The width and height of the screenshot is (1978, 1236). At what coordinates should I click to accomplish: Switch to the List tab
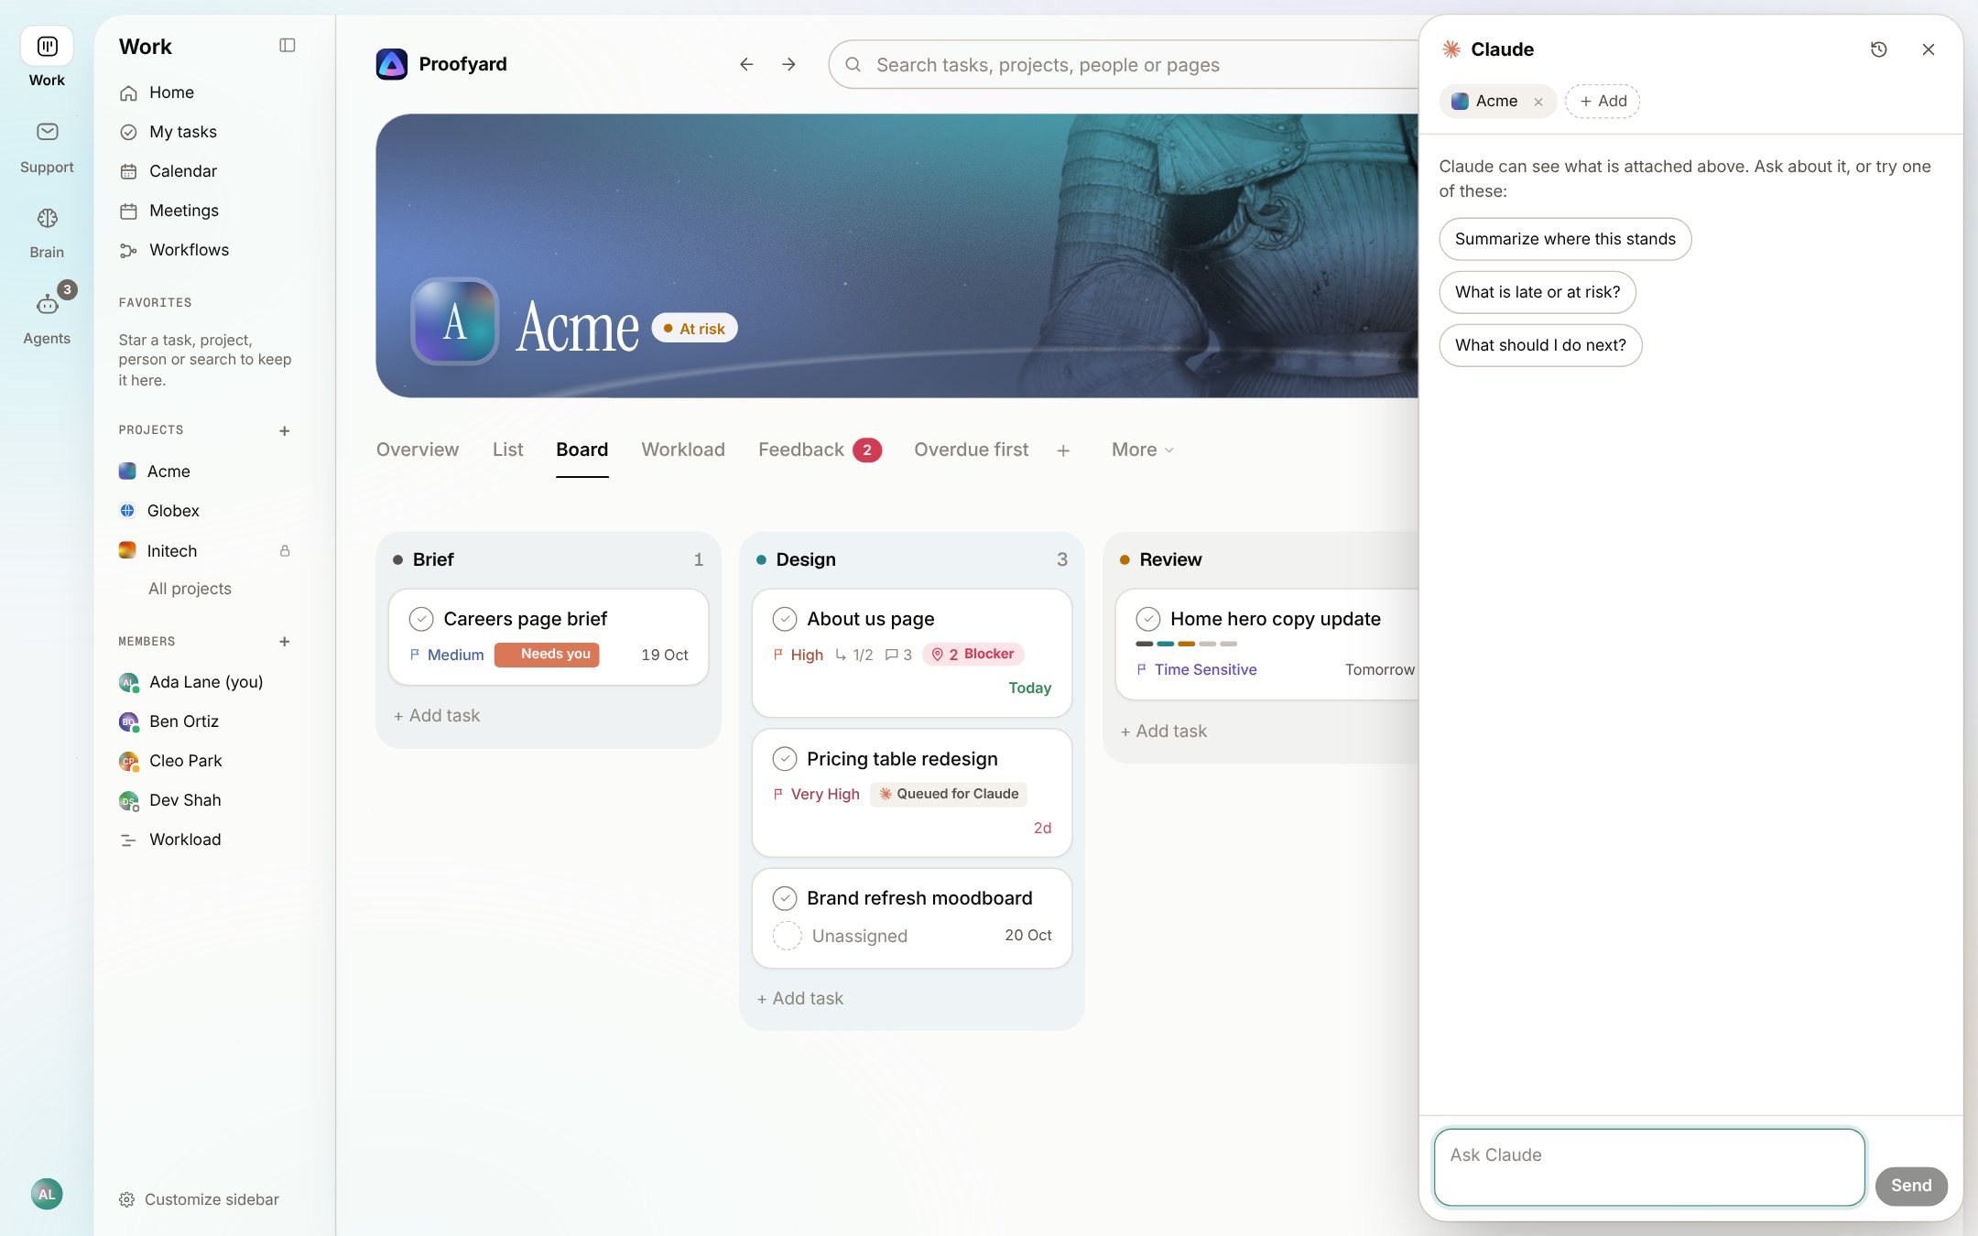[x=507, y=450]
